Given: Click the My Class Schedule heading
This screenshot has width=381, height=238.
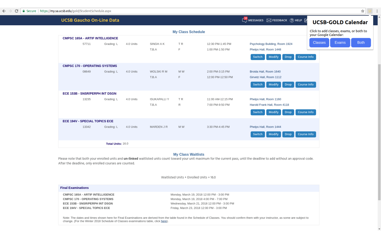Looking at the screenshot, I should tap(189, 32).
